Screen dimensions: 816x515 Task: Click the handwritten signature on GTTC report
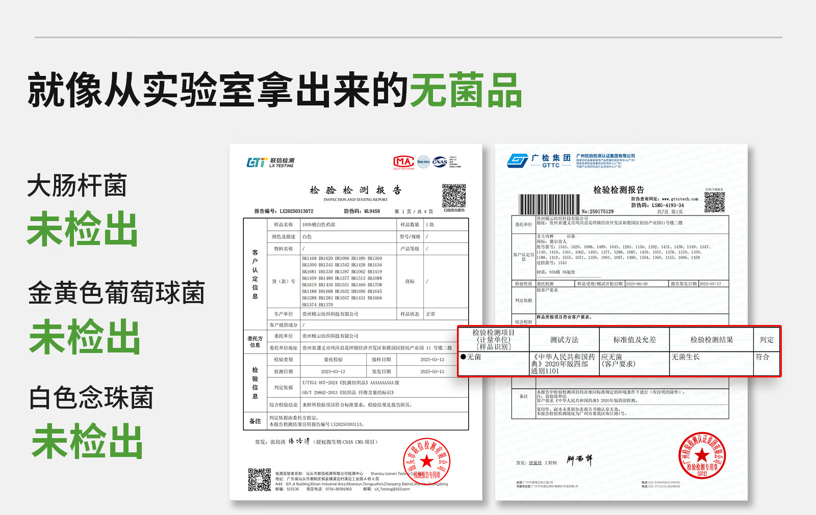[x=579, y=460]
